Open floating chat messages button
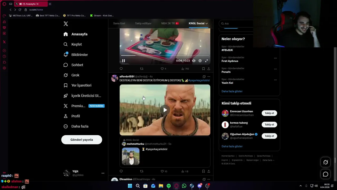Image resolution: width=337 pixels, height=190 pixels. (326, 174)
